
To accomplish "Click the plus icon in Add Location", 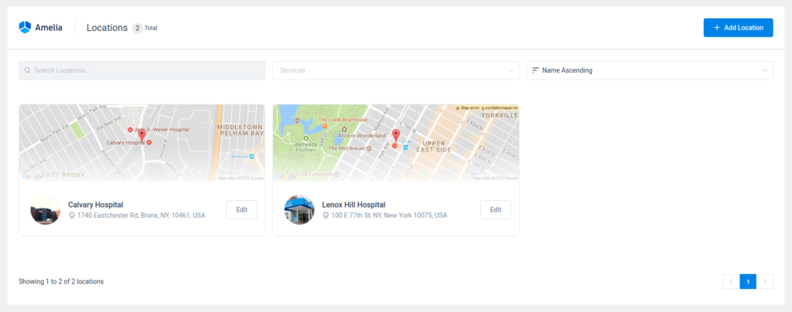I will (717, 28).
